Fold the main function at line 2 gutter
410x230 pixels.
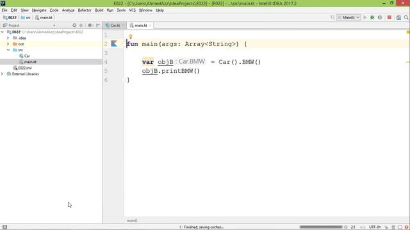(124, 44)
